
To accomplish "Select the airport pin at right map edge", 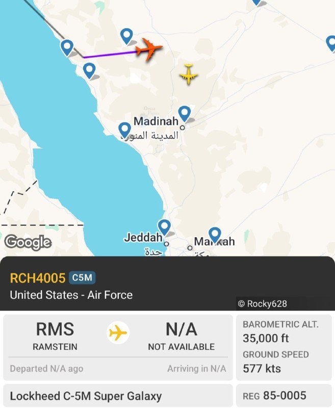I will tap(331, 43).
